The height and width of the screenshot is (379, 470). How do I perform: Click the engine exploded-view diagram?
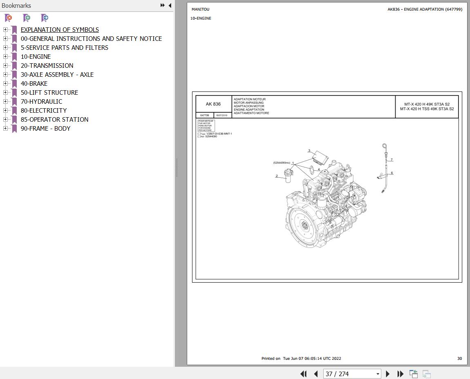click(x=326, y=204)
